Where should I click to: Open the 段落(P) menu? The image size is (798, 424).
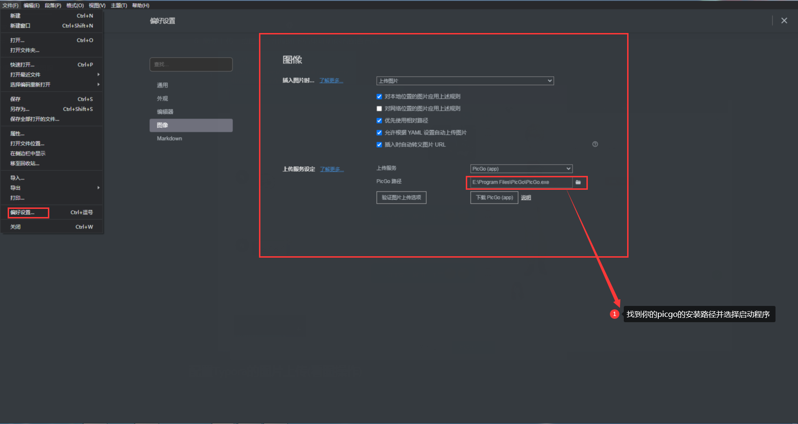(53, 5)
